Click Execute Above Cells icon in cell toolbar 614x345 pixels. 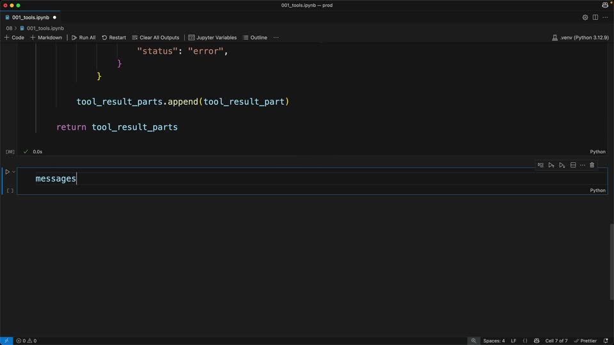tap(551, 165)
